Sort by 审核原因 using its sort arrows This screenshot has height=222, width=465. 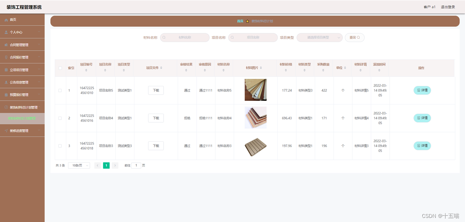pos(205,70)
